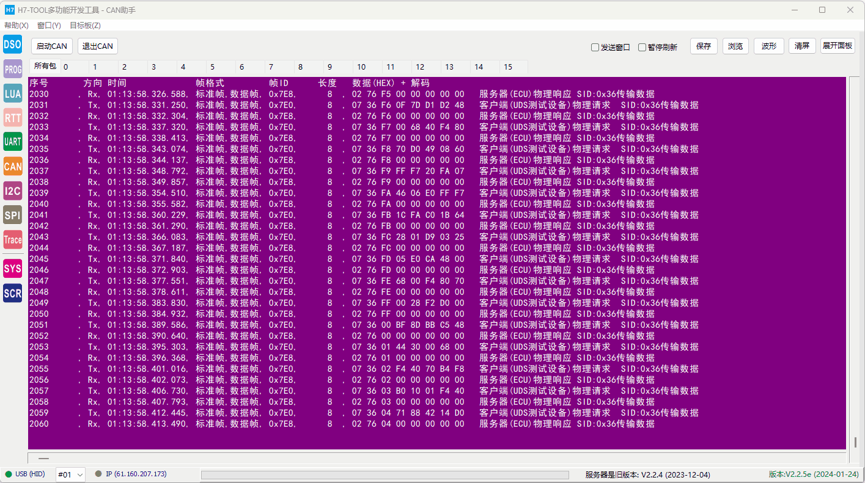
Task: Click the SCR screen tool icon
Action: [13, 293]
